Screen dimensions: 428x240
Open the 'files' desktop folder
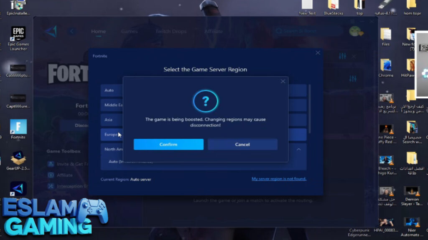click(x=386, y=37)
